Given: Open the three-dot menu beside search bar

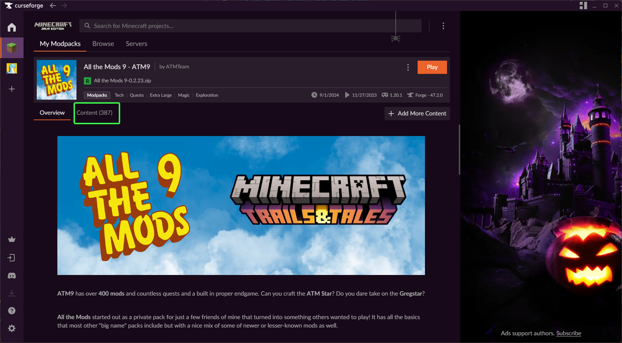Looking at the screenshot, I should tap(443, 26).
